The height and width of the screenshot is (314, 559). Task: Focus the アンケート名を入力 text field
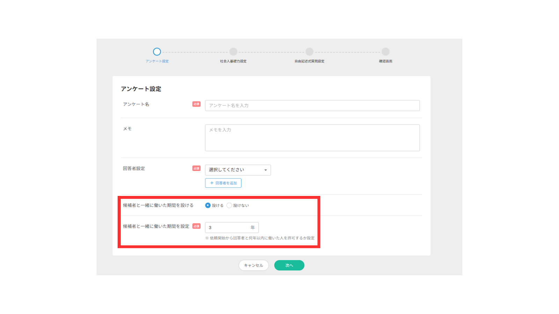pos(312,105)
